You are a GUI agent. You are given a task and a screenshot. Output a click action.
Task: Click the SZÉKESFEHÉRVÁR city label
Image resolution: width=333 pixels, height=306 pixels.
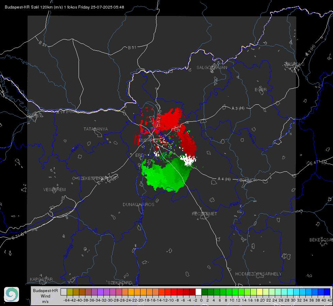(x=97, y=178)
